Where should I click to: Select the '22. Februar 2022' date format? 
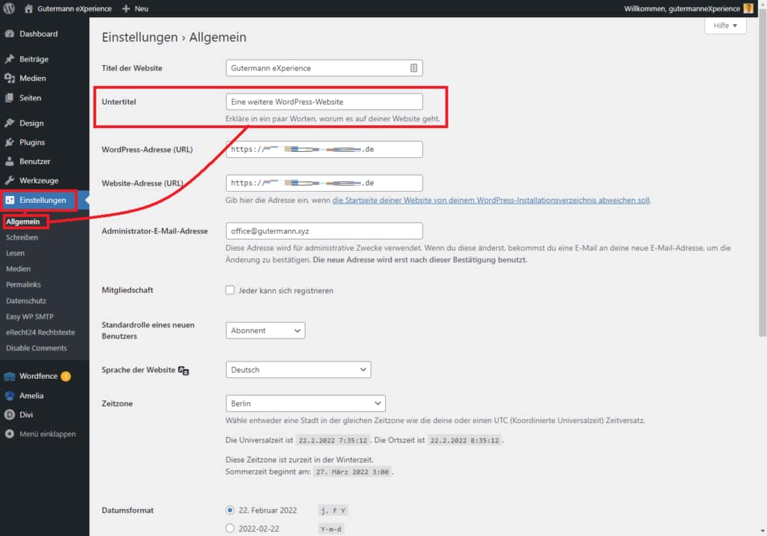[x=230, y=510]
